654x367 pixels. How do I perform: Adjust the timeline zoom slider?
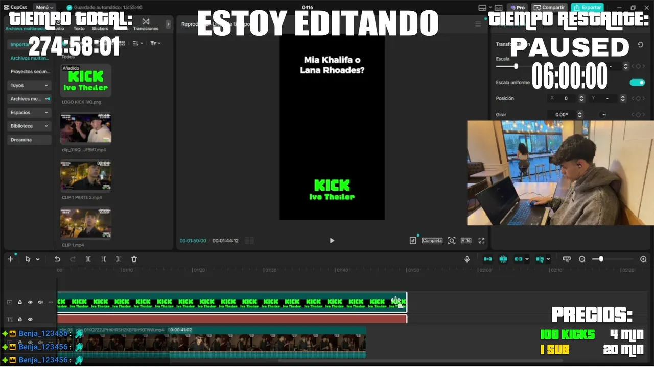point(601,259)
